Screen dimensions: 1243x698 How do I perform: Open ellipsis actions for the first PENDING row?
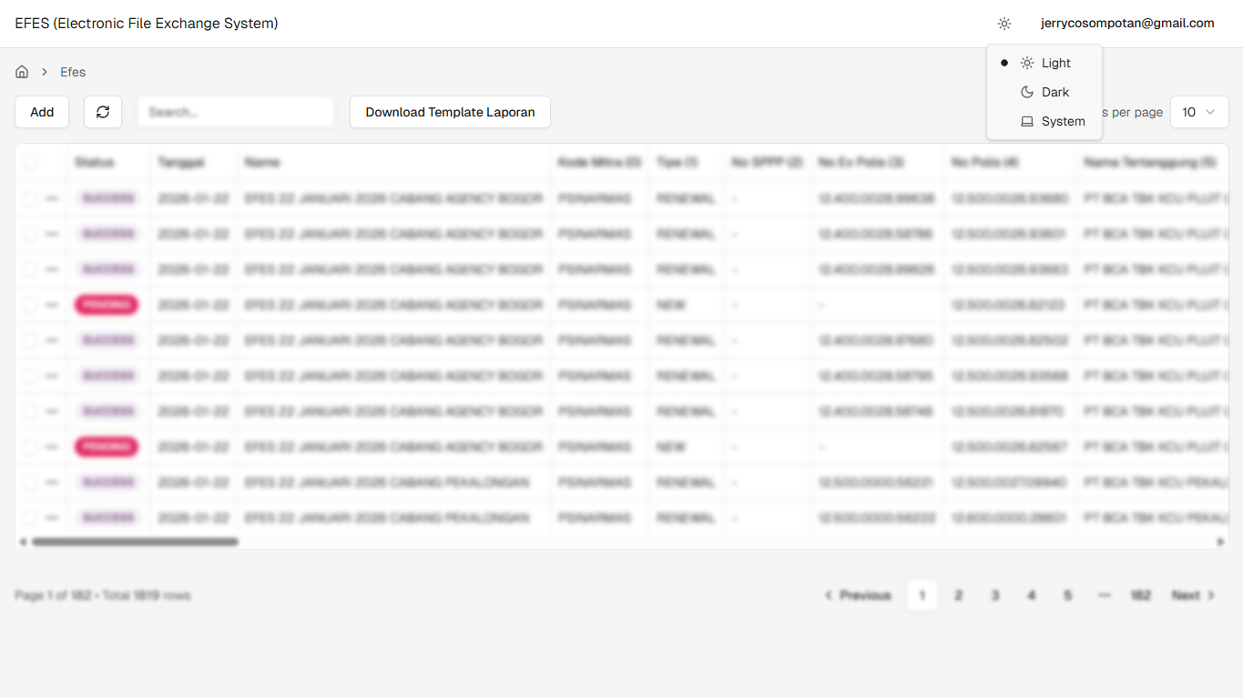pyautogui.click(x=52, y=305)
